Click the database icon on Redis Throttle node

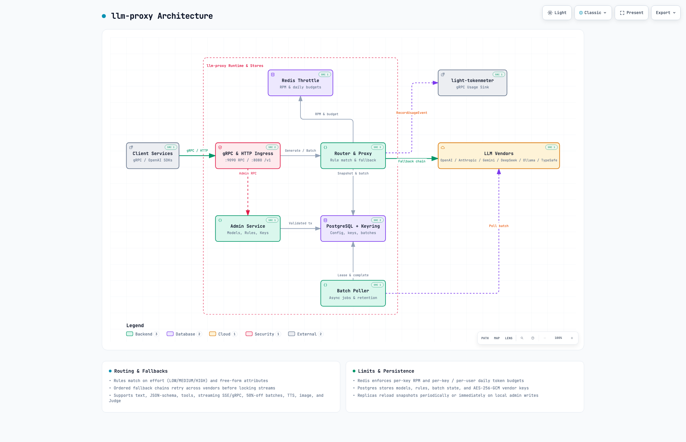(273, 75)
